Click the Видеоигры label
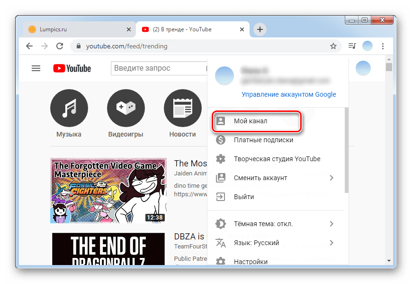The width and height of the screenshot is (412, 284). click(x=125, y=134)
